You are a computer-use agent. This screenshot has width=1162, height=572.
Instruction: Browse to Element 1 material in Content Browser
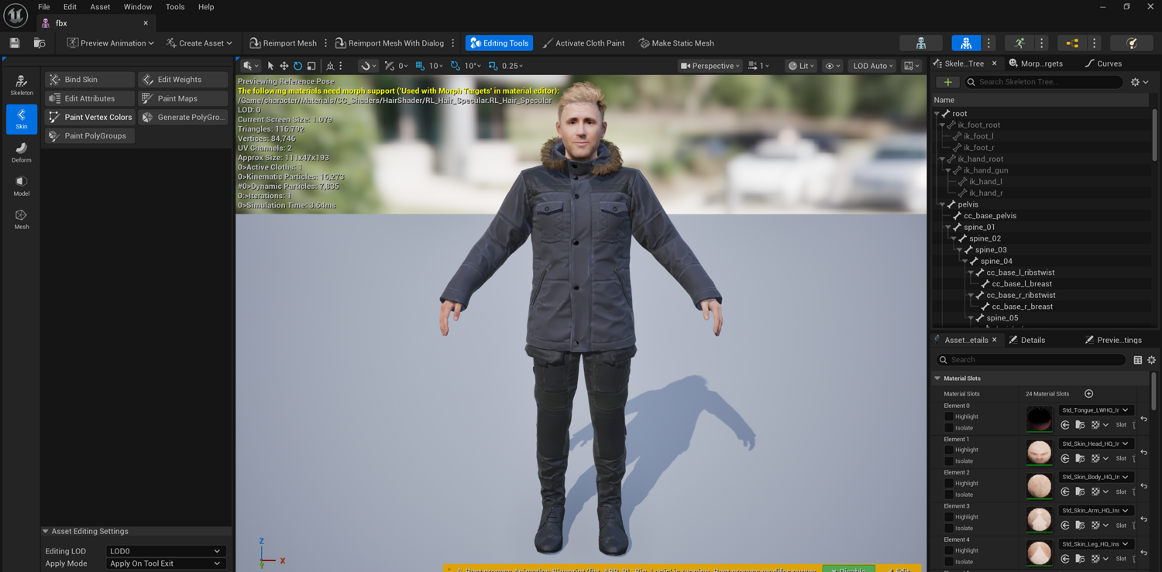pos(1080,458)
